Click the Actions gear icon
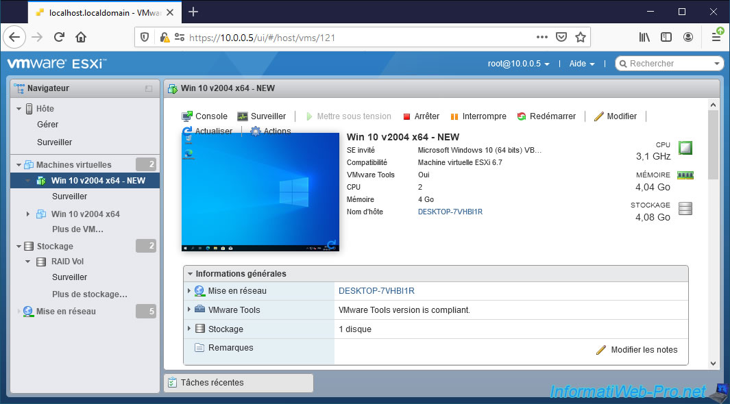 (256, 131)
